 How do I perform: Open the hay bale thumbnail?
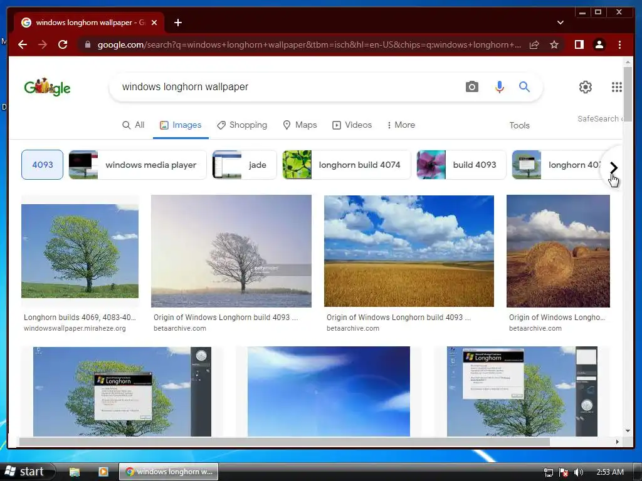558,251
